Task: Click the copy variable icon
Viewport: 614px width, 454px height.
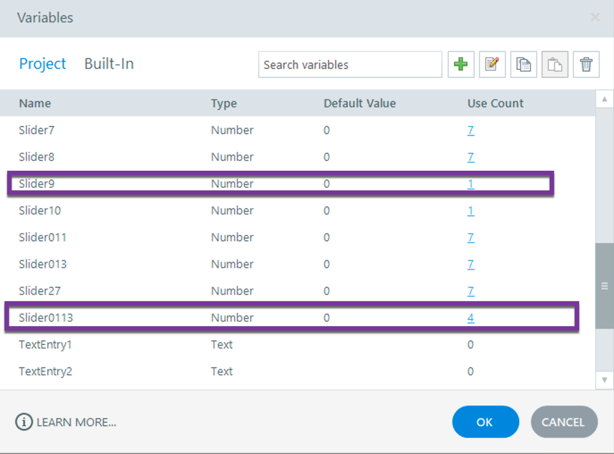Action: 524,65
